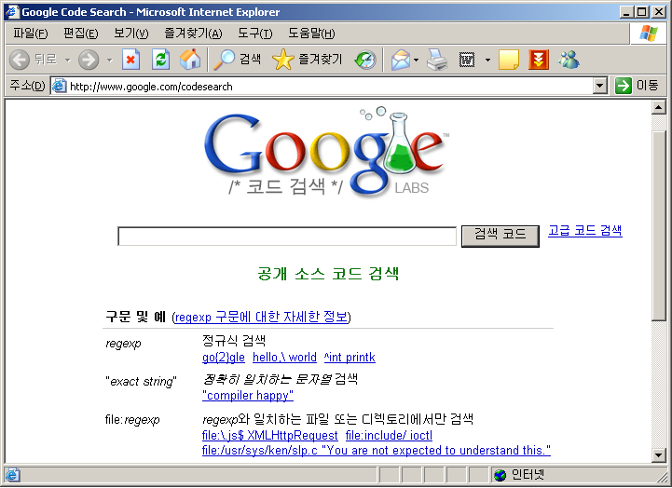Click the 인터넷 zone globe icon

point(500,475)
